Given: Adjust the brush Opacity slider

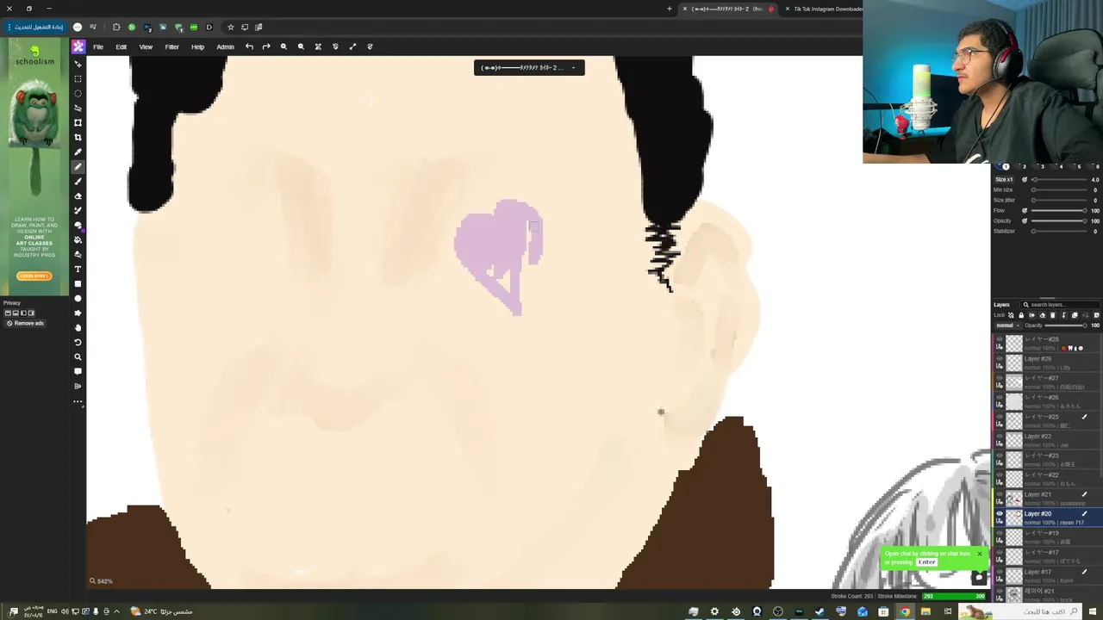Looking at the screenshot, I should click(x=1059, y=220).
